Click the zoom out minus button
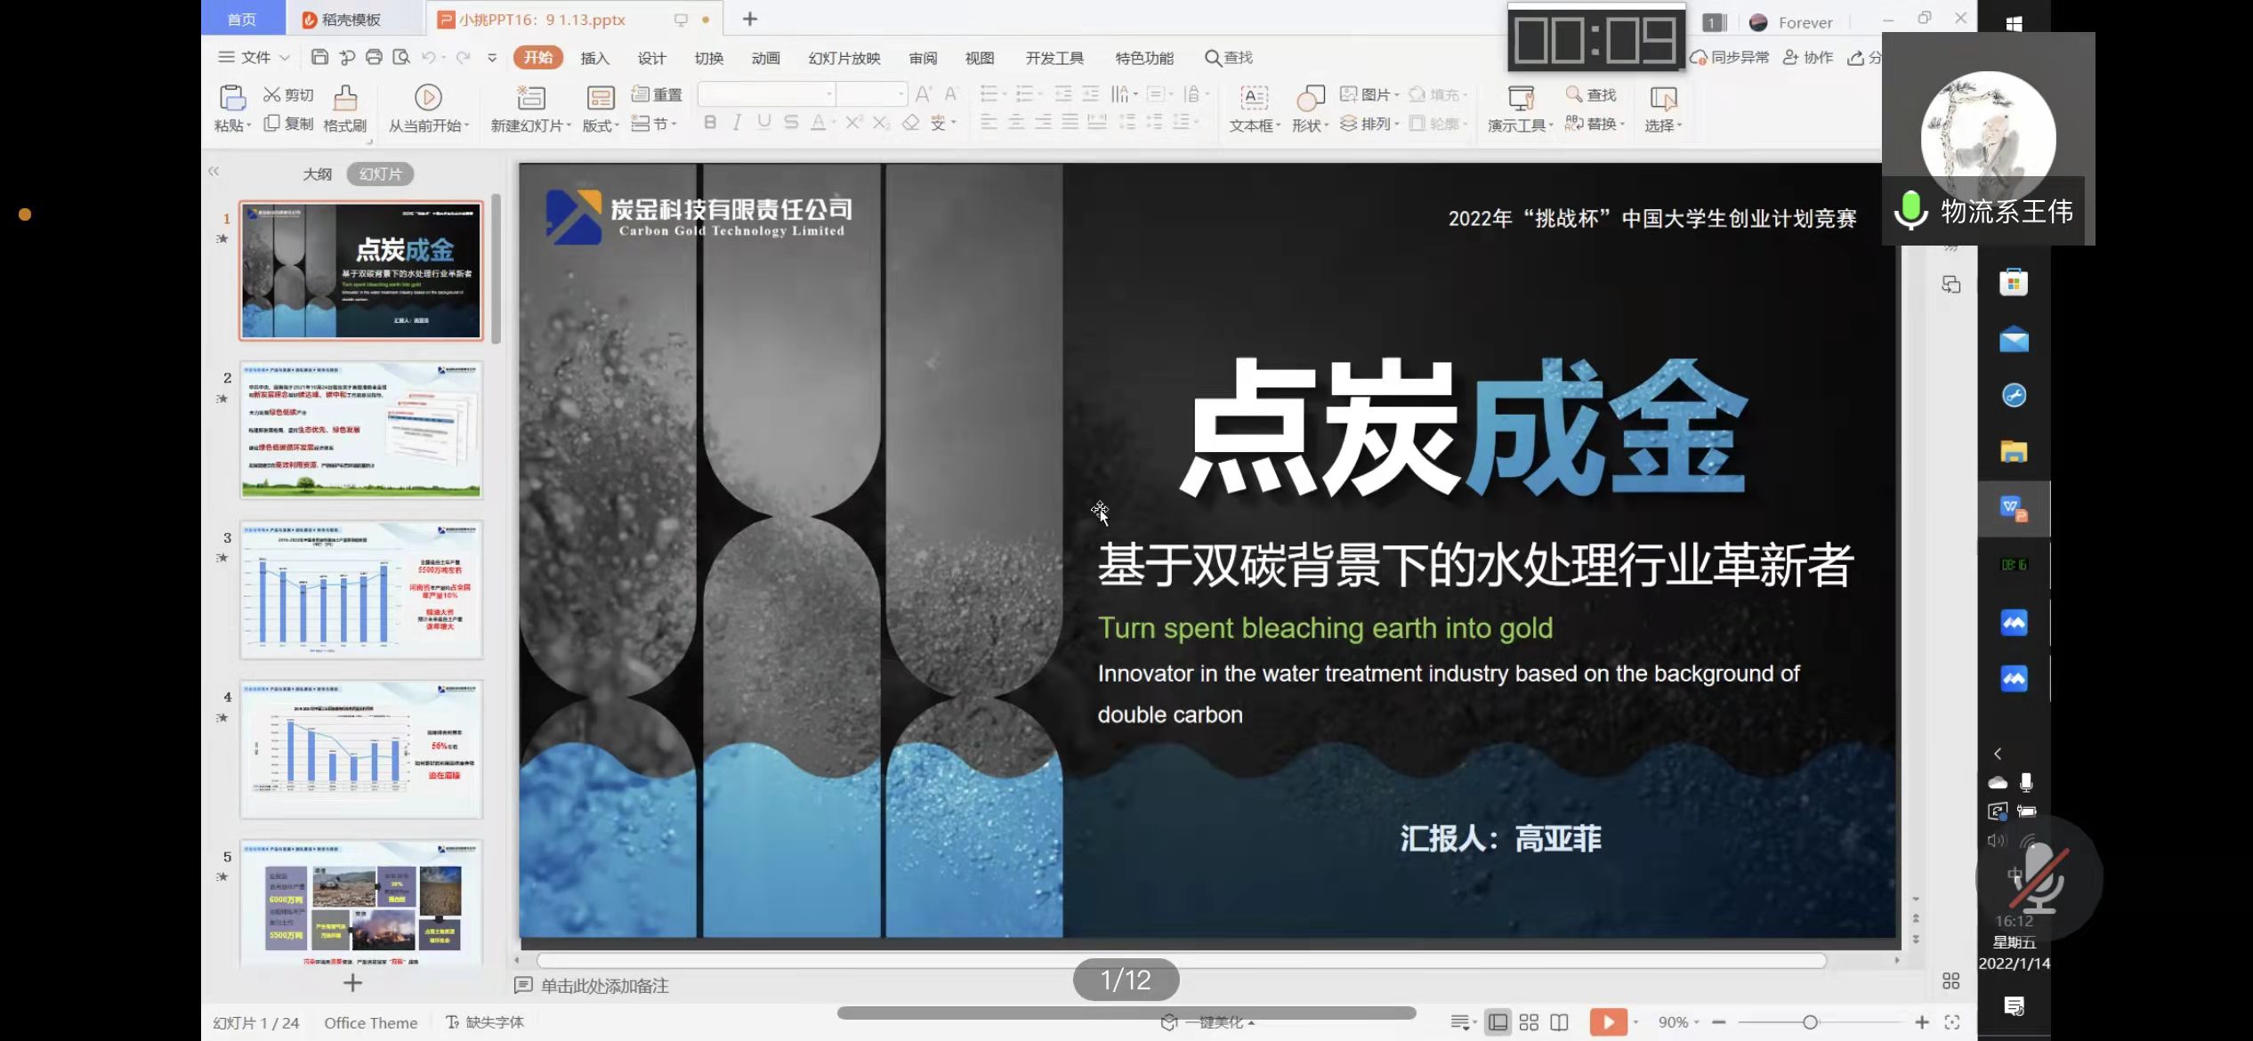This screenshot has height=1041, width=2253. pos(1719,1022)
